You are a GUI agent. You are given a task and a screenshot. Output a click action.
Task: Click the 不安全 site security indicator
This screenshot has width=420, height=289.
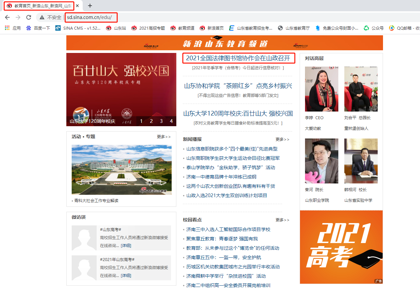click(51, 17)
